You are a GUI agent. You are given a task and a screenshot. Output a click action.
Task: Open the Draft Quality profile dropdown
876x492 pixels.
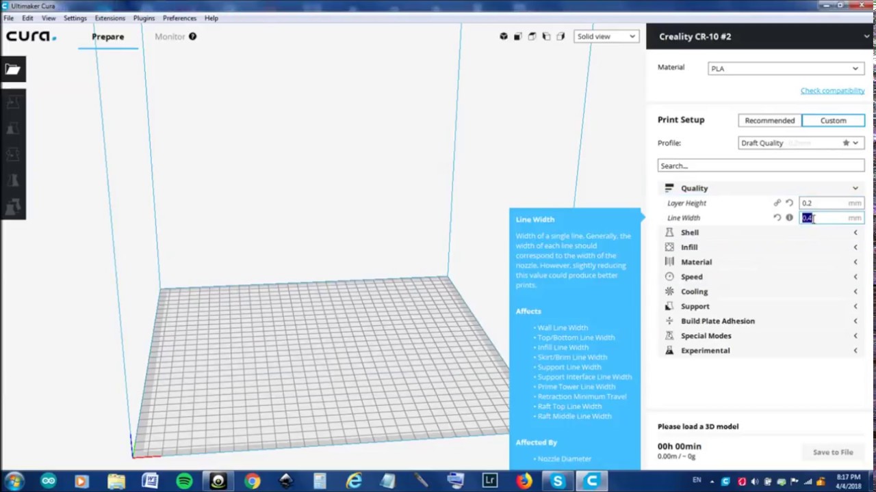[x=801, y=143]
